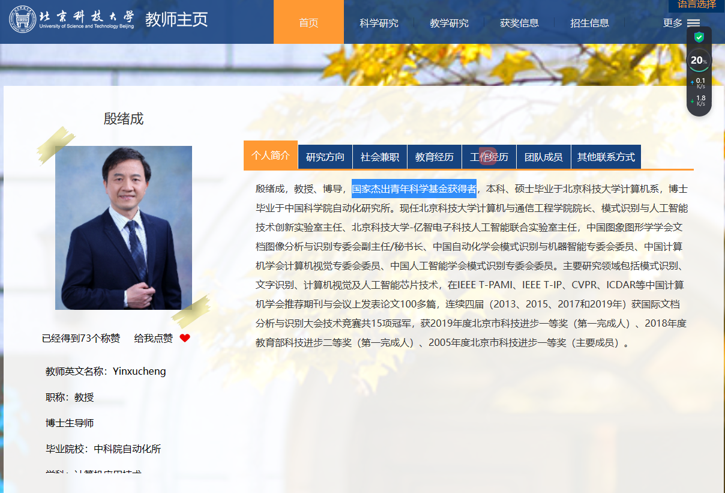Screen dimensions: 725x493
Task: Click the download speed arrow indicator
Action: click(693, 101)
